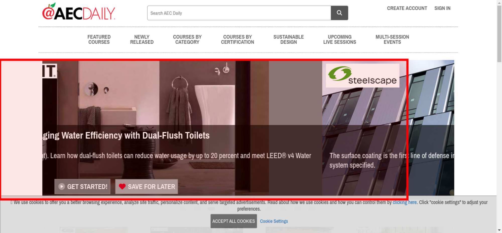This screenshot has height=233, width=502.
Task: Click the heart icon on Save For Later
Action: [x=122, y=186]
